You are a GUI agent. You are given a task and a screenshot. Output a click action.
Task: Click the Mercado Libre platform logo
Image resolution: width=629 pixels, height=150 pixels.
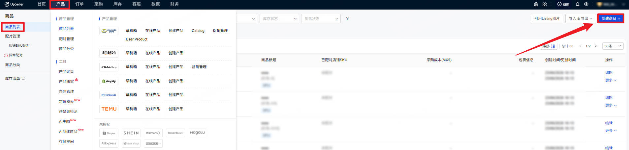[109, 31]
